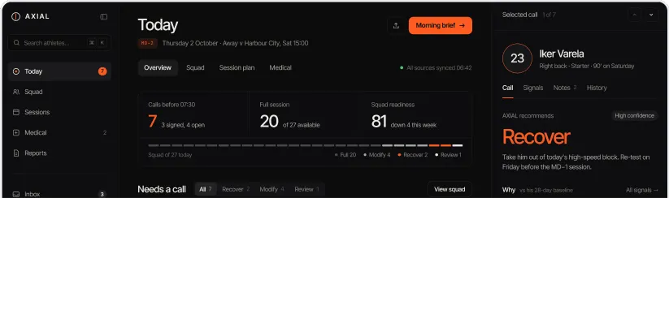Click in the Search athletes field
This screenshot has width=669, height=327.
(59, 42)
